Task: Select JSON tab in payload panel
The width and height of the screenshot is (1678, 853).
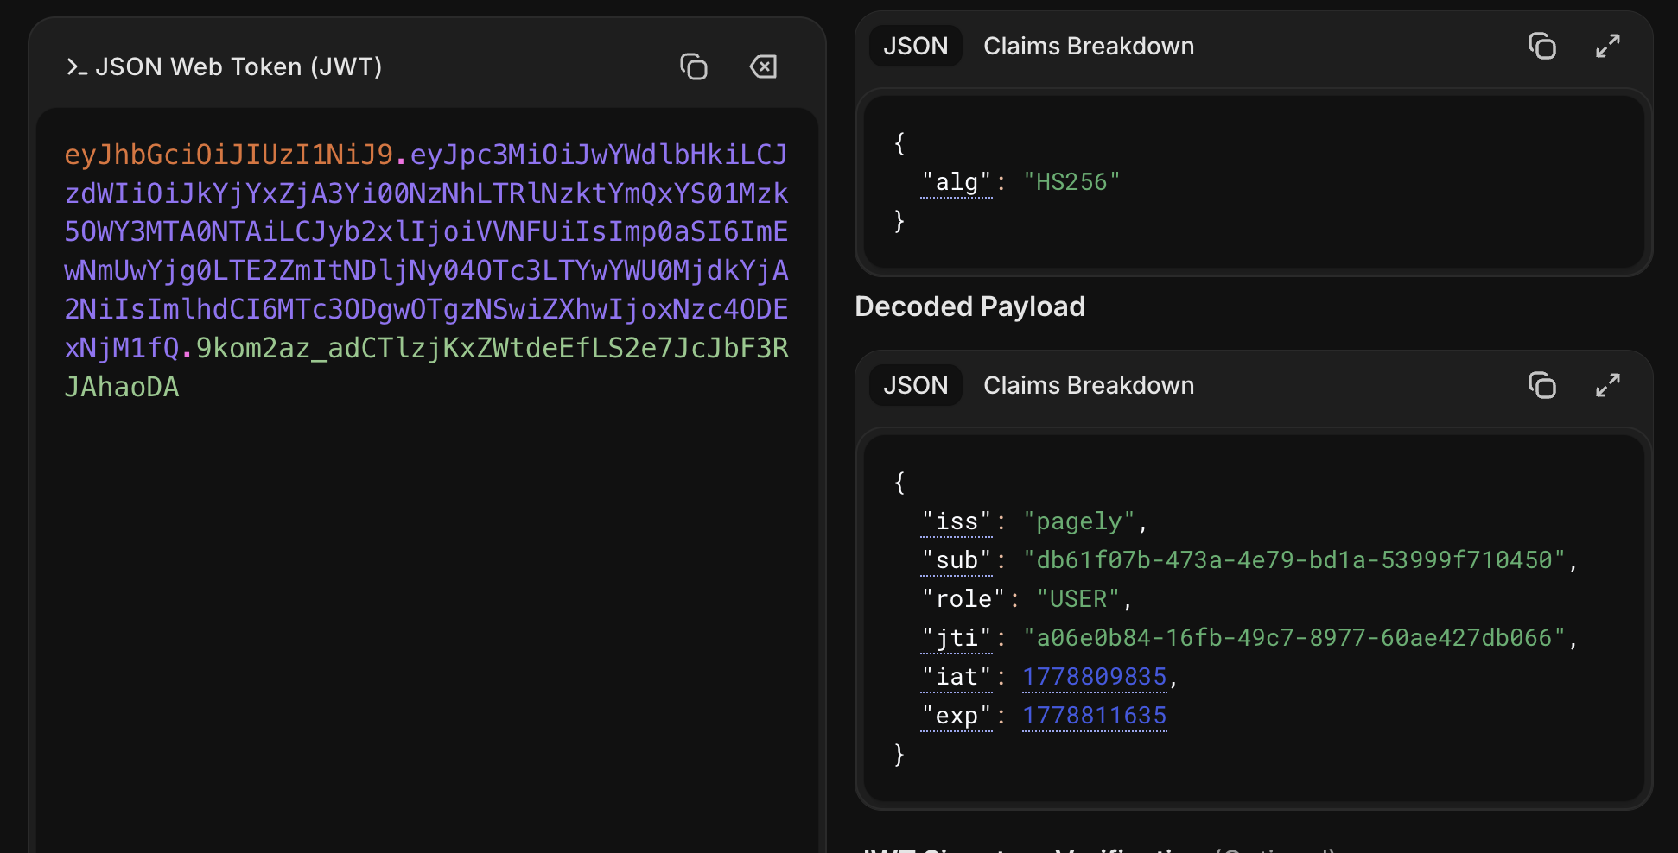Action: [x=916, y=385]
